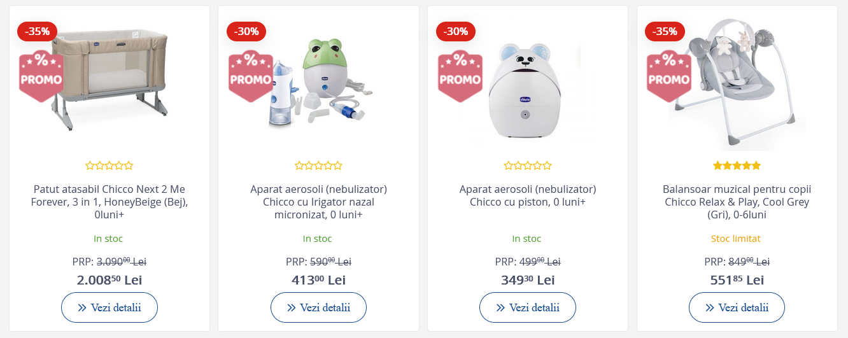This screenshot has height=338, width=848.
Task: Click the PROMO badge on the bear nebulizer
Action: click(460, 76)
